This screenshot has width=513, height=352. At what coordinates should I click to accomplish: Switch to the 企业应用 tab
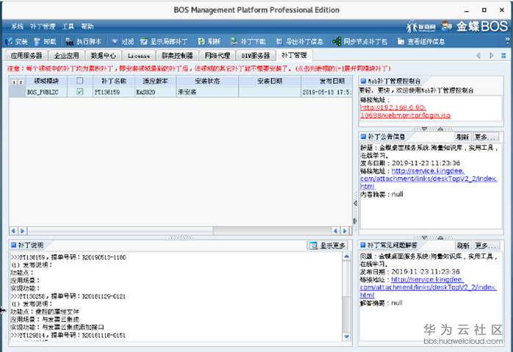(66, 56)
